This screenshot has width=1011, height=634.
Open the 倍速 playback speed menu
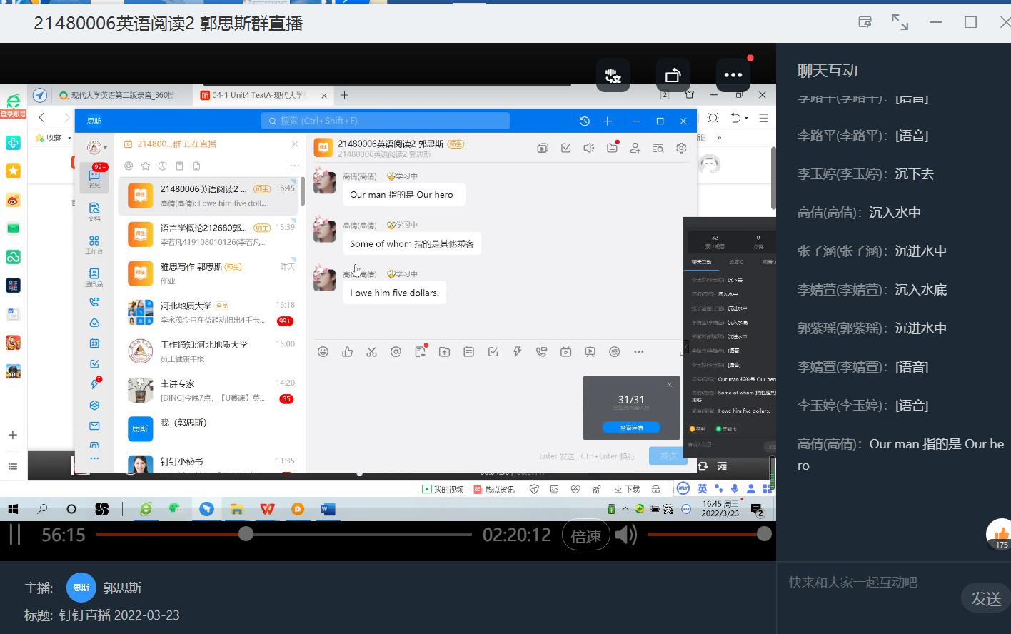(585, 535)
